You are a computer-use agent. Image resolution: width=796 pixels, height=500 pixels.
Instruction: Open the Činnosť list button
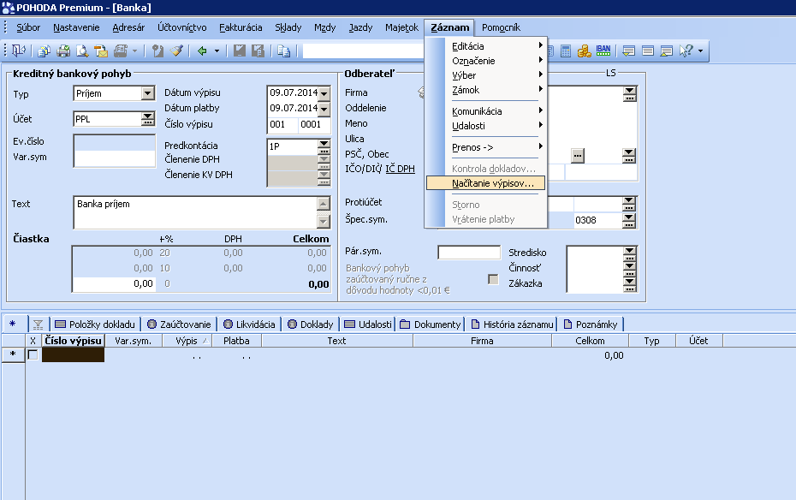point(630,267)
